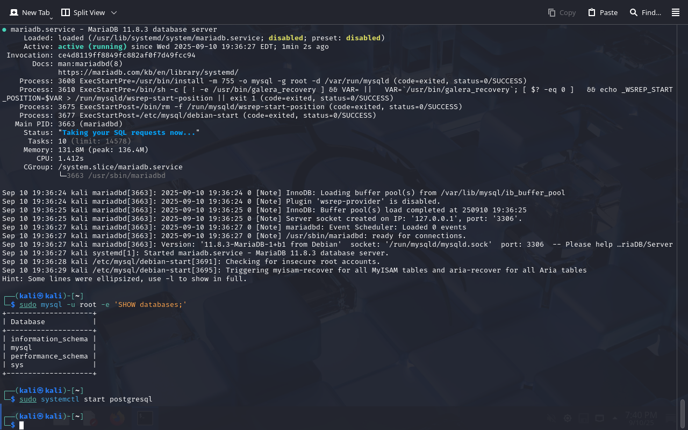688x430 pixels.
Task: Click the Split View button
Action: (83, 12)
